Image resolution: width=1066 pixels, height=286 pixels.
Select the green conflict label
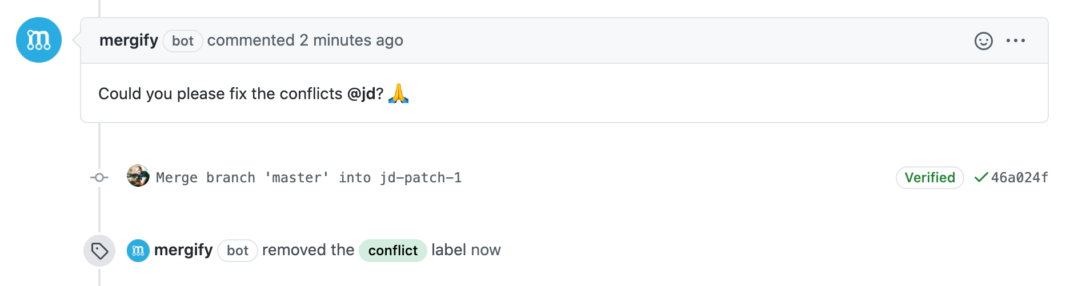[x=393, y=251]
